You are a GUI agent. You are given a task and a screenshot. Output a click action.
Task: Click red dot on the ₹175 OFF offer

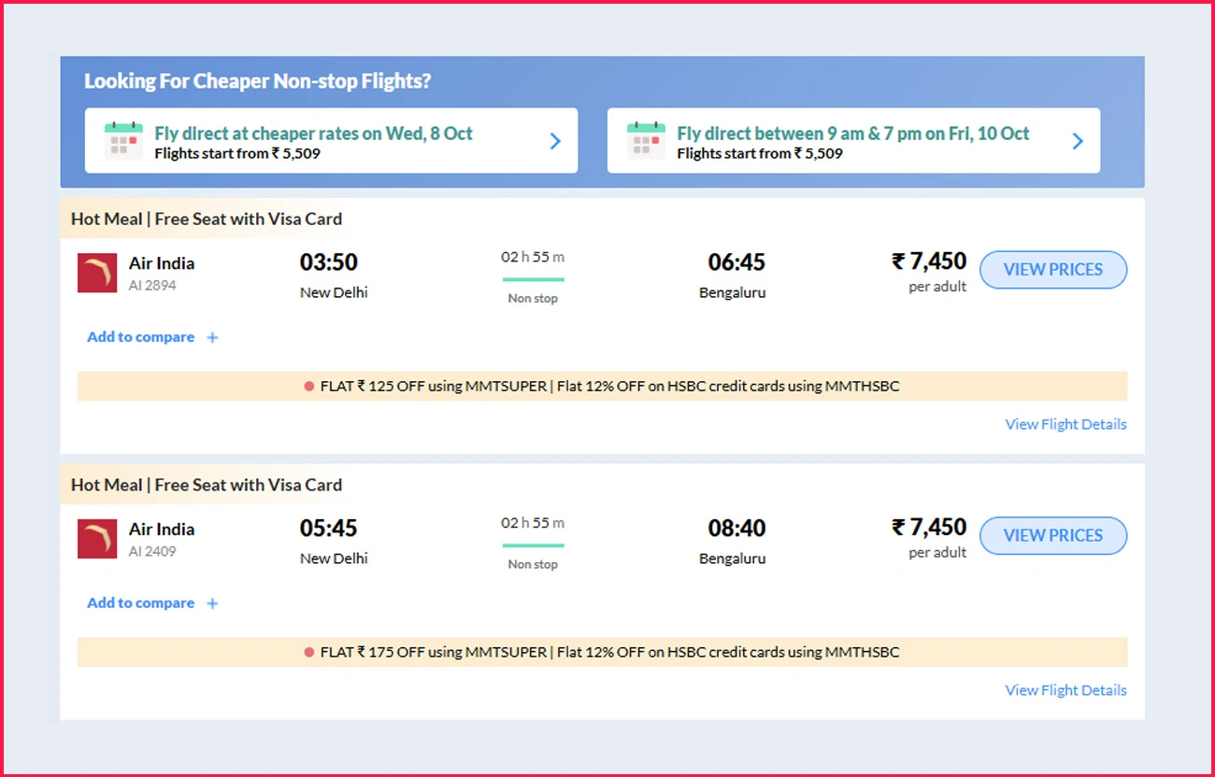pos(309,653)
